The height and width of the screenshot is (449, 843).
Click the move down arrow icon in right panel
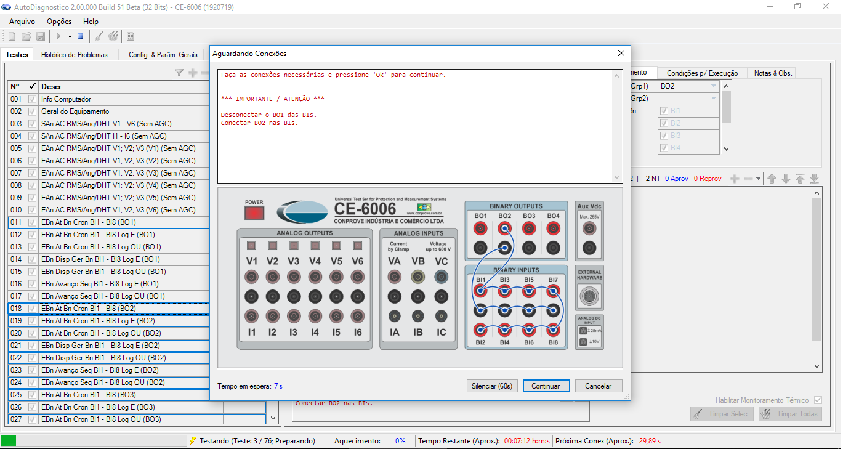pos(786,179)
